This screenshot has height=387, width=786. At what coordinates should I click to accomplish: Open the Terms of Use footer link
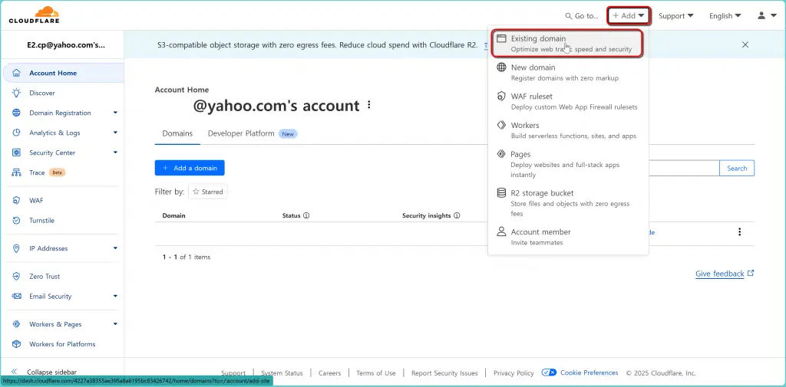376,373
